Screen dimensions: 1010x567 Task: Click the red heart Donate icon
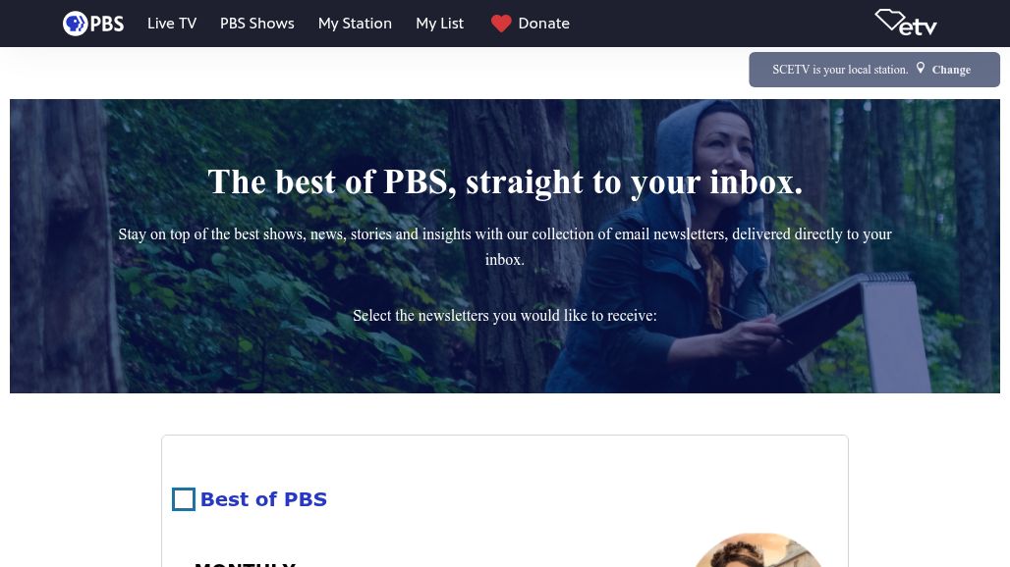coord(501,24)
